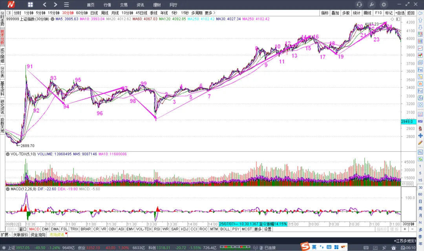Viewport: 424px width, 251px height.
Task: Click the F5 sidebar icon
Action: pos(420,152)
